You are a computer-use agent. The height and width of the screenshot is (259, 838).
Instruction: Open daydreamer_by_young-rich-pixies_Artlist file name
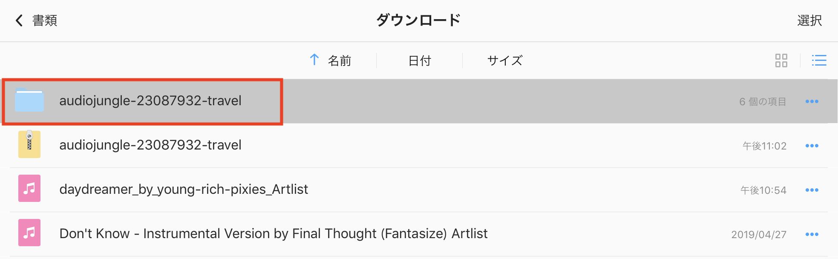point(184,189)
